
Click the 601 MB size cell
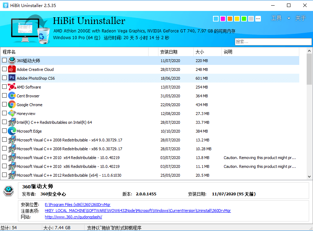point(202,78)
